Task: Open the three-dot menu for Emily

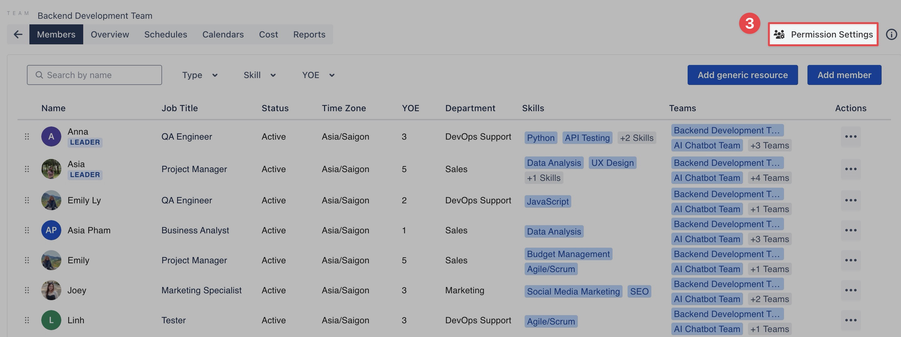Action: (x=850, y=260)
